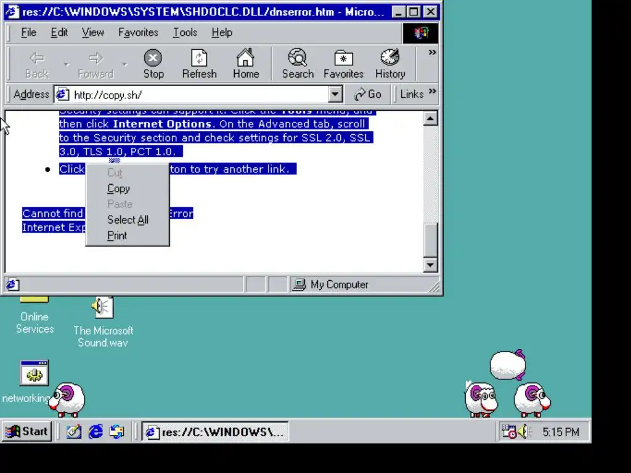Open the History toolbar button
This screenshot has width=631, height=473.
click(x=390, y=63)
